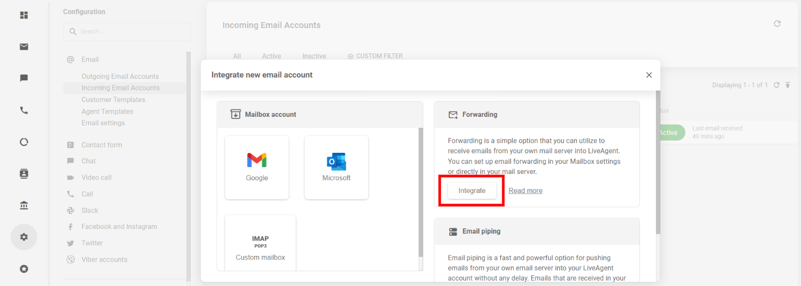Open the tickets envelope icon in sidebar
The height and width of the screenshot is (286, 801).
click(x=24, y=47)
